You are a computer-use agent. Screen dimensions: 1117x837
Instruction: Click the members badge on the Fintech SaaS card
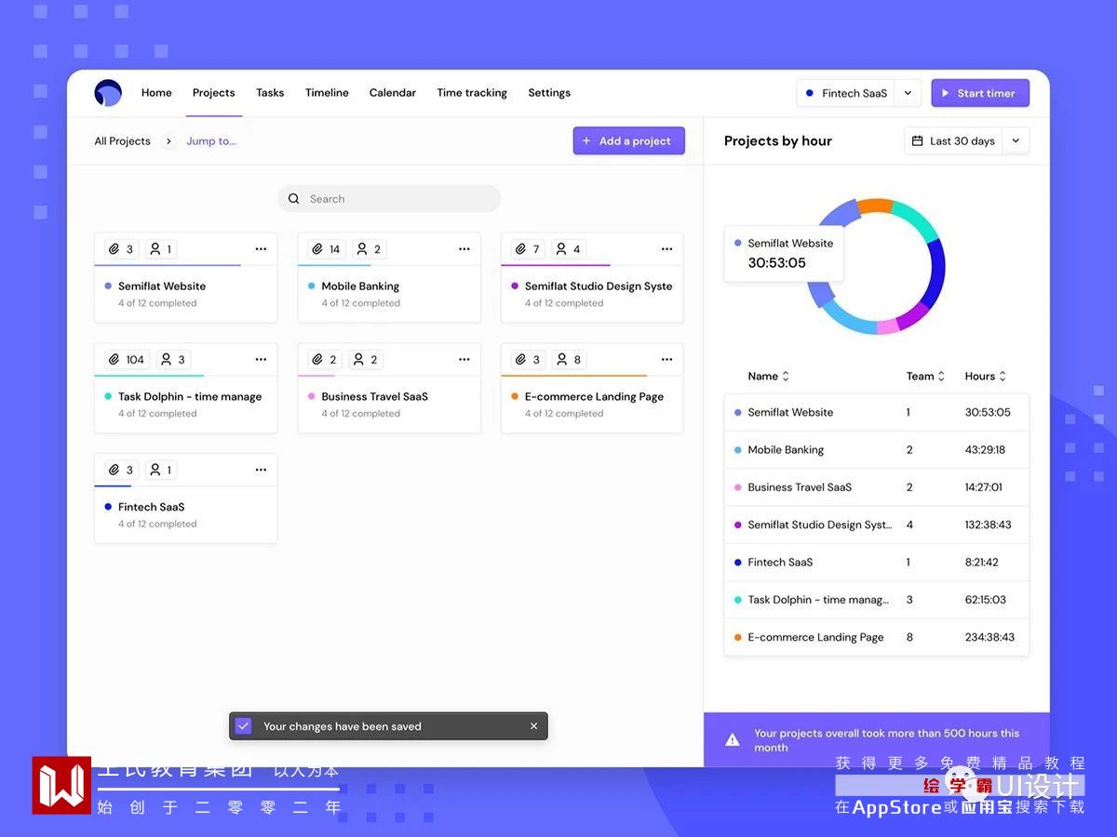161,470
